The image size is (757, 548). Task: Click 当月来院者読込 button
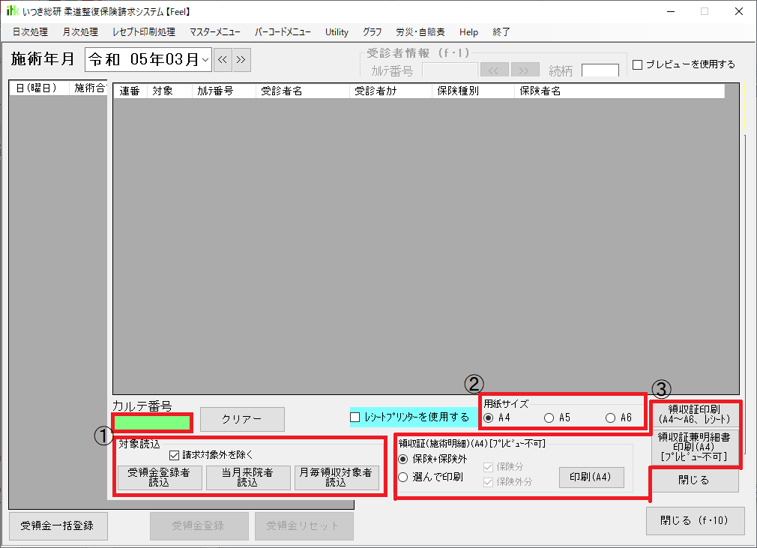(x=248, y=478)
